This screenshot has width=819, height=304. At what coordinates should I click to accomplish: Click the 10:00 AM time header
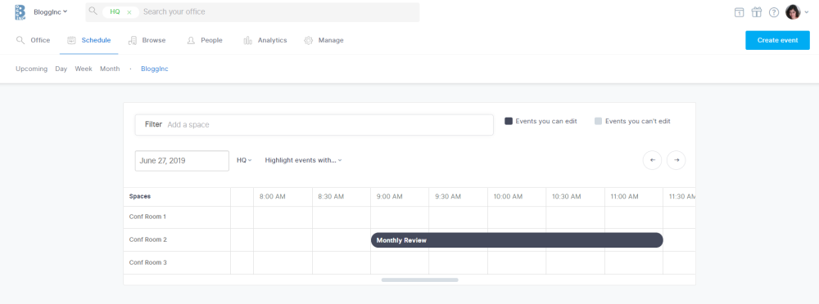(x=509, y=197)
